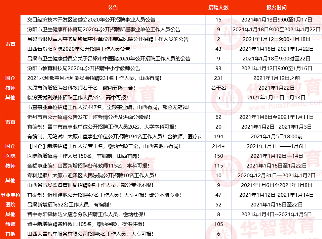Screen dimensions: 322x239
Task: Click the 105 headcount cell
Action: (x=218, y=224)
